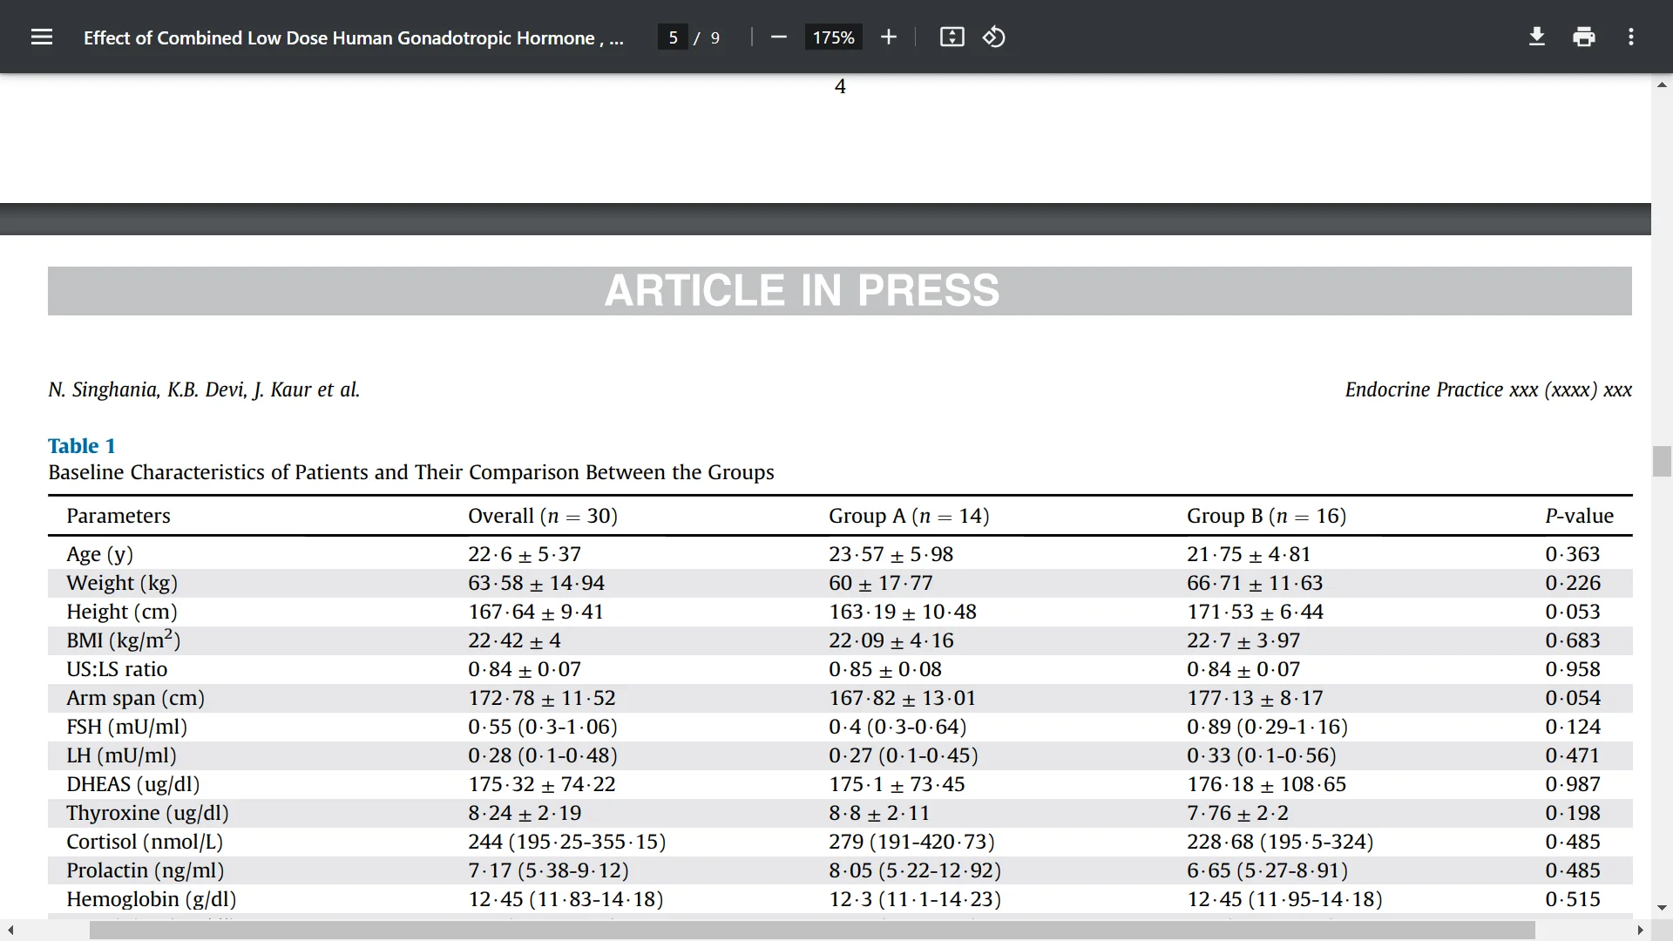Toggle fit to page icon

(x=952, y=37)
